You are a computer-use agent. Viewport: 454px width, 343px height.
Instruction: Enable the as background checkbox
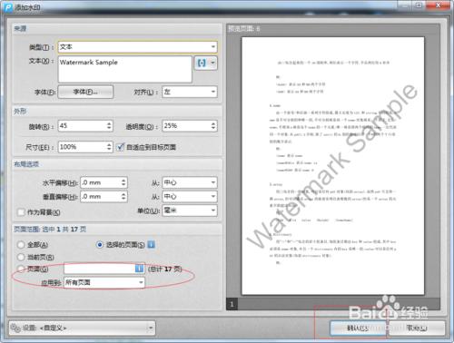21,212
